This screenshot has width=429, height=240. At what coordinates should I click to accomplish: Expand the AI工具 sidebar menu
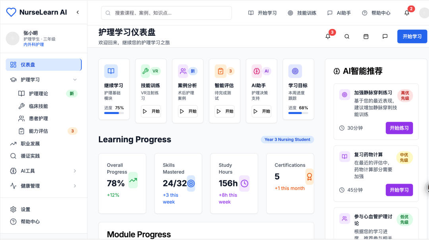coord(75,171)
